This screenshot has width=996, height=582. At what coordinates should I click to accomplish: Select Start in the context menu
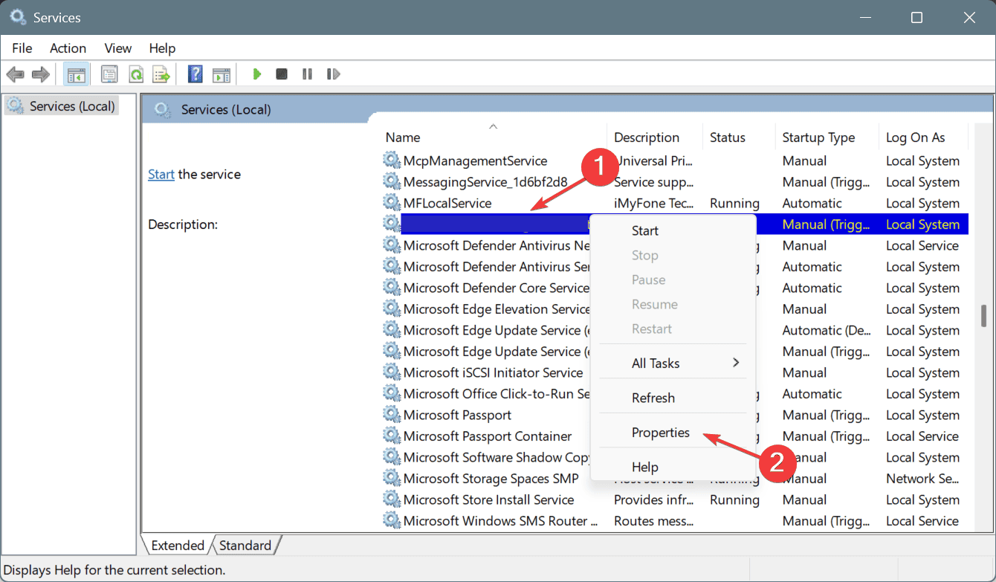point(644,230)
